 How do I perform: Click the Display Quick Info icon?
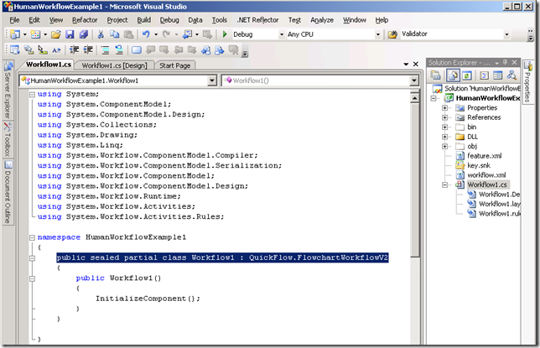click(43, 50)
